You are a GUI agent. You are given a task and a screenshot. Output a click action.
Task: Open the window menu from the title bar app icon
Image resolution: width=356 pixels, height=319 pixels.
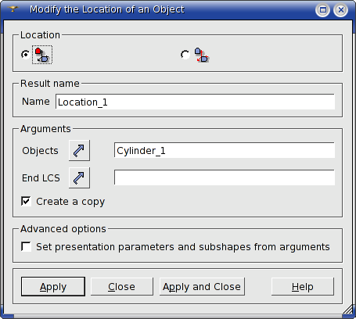(x=13, y=9)
